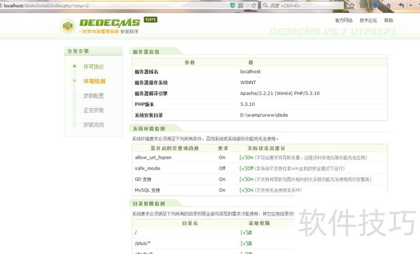Click the 5.3.10 PHP version value
Image resolution: width=420 pixels, height=254 pixels.
(x=247, y=104)
